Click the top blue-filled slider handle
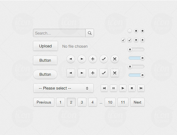This screenshot has height=135, width=177. coord(143,58)
